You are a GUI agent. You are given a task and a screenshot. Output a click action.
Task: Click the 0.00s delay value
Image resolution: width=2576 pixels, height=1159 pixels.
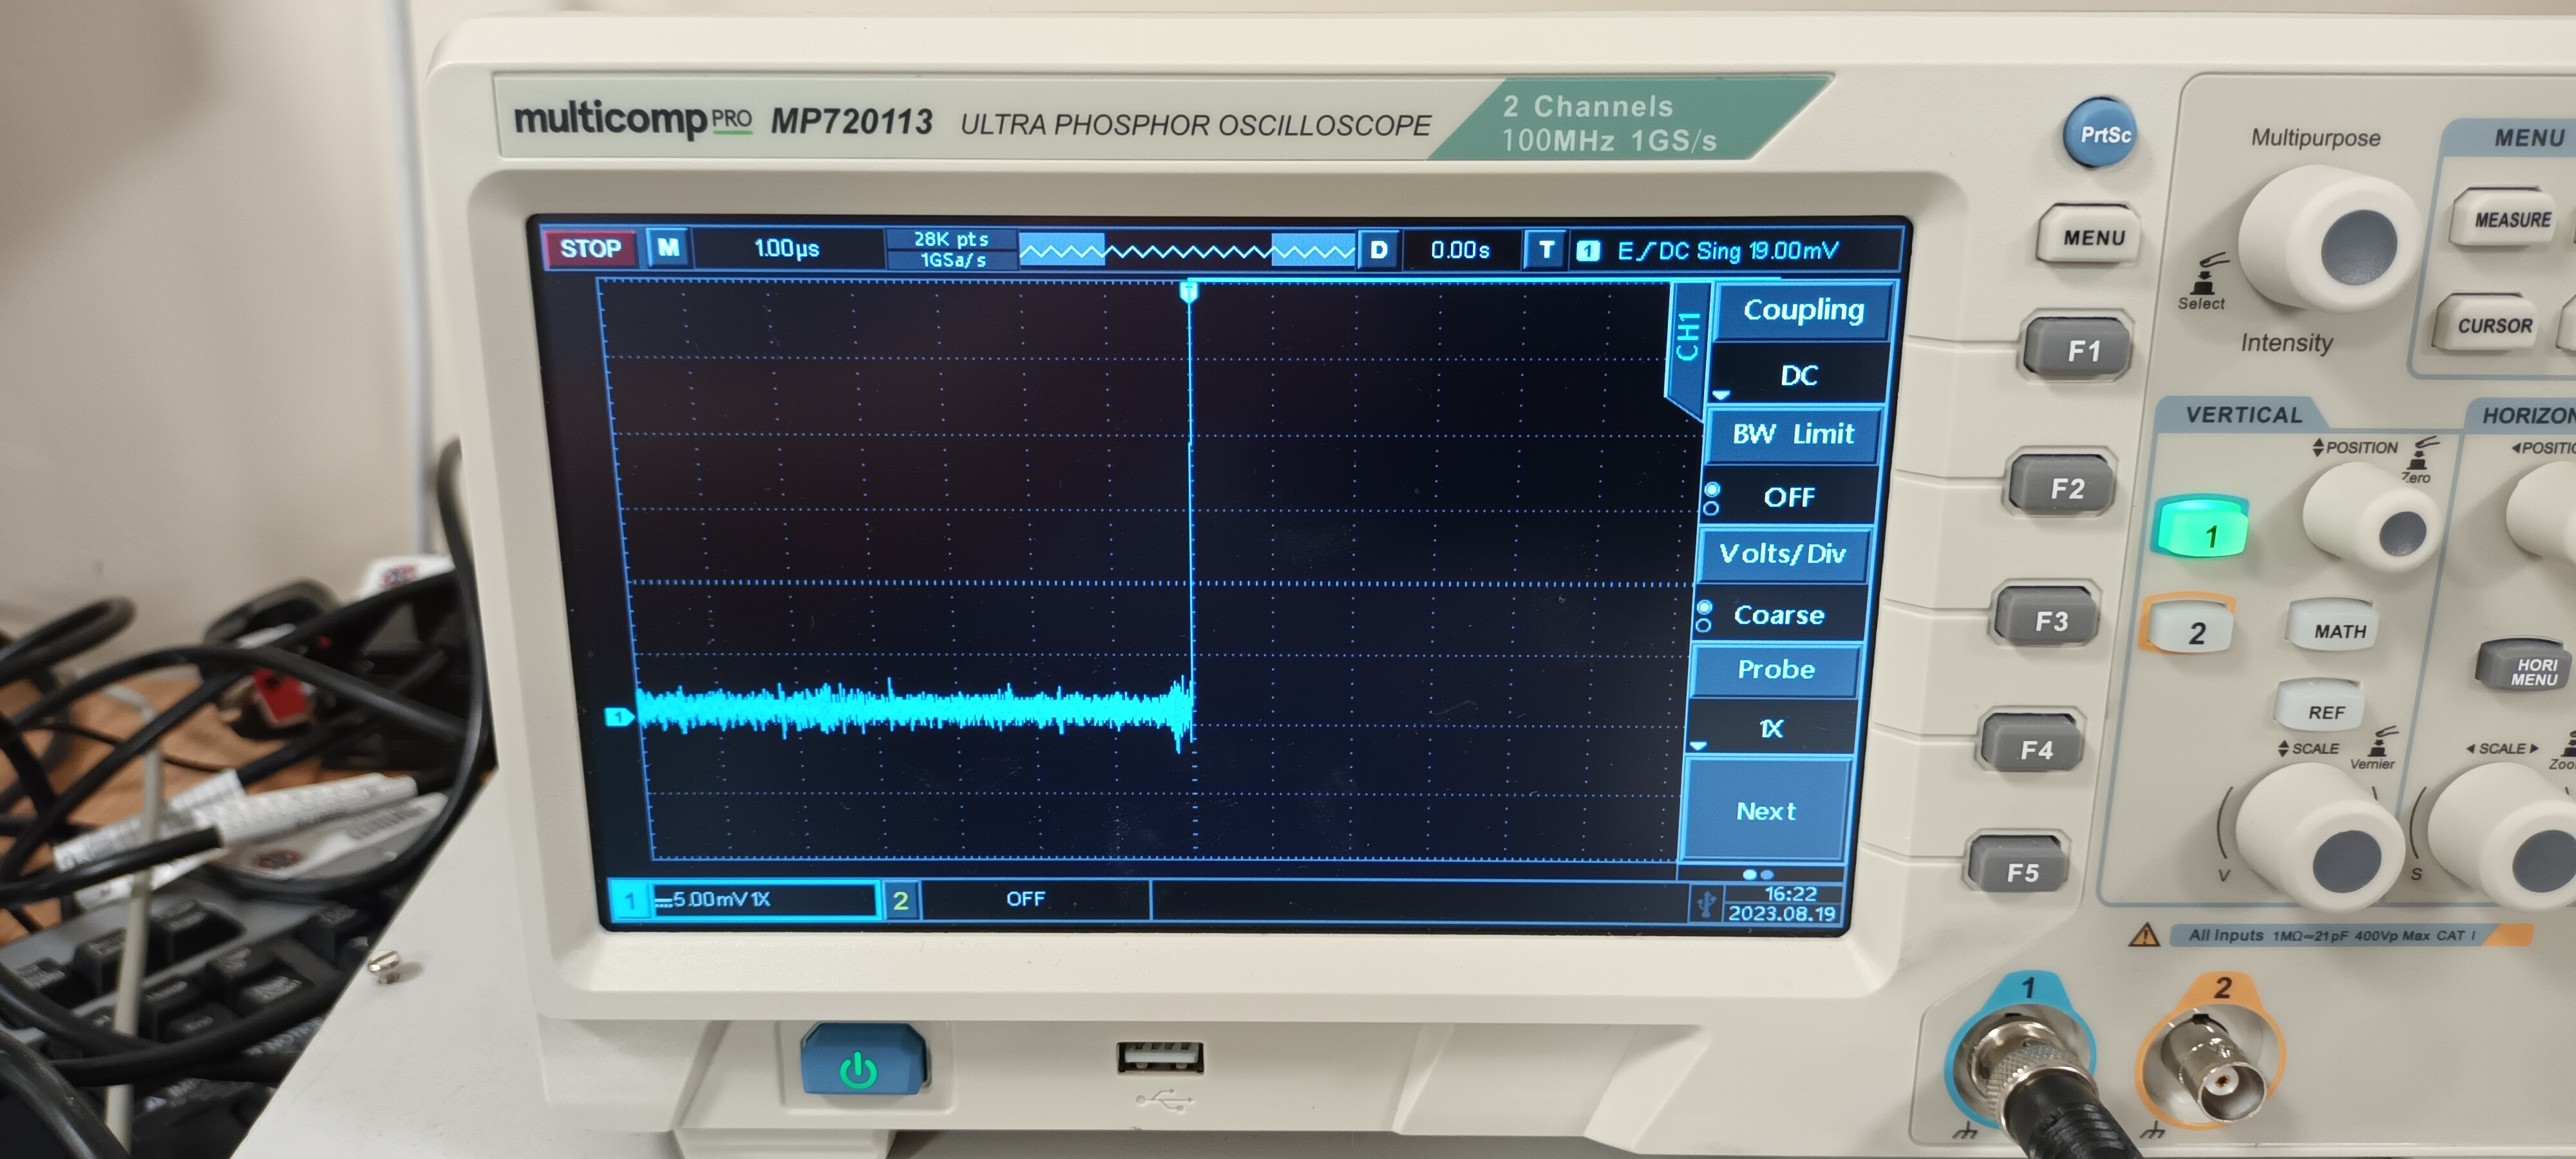[x=1459, y=250]
